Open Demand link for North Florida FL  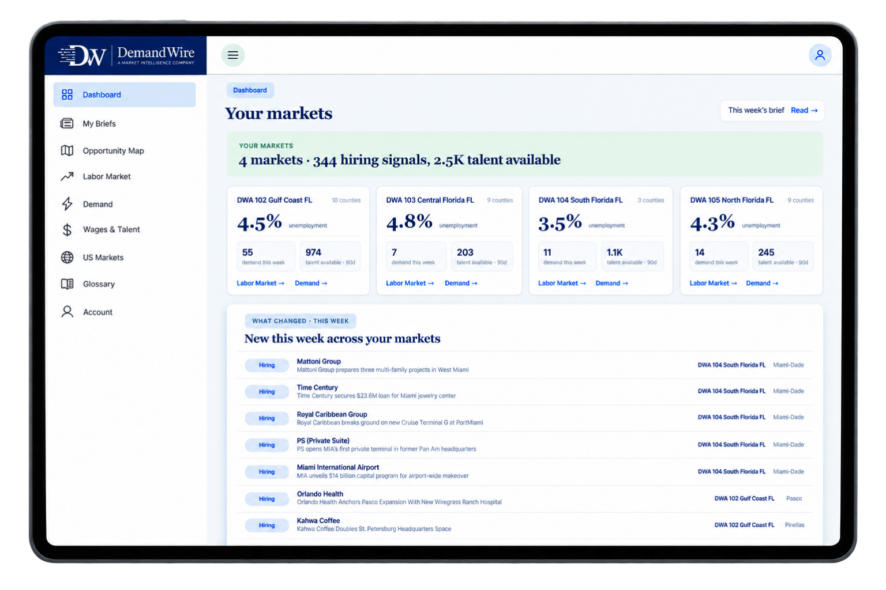762,283
